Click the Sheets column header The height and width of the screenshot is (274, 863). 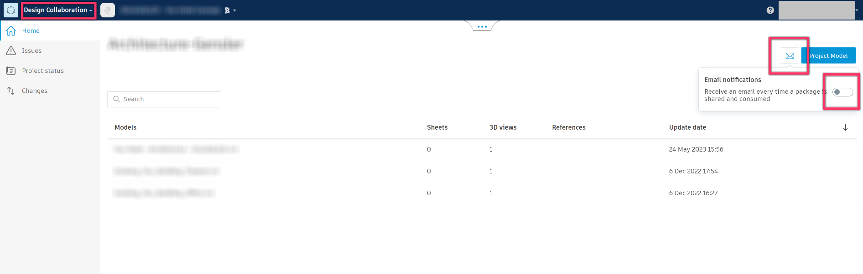click(x=437, y=127)
